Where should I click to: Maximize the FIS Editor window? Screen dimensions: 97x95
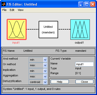click(x=87, y=4)
